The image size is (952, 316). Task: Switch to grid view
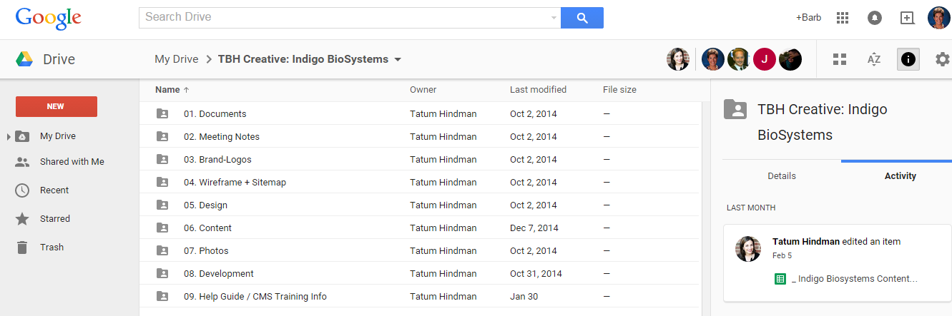tap(840, 59)
